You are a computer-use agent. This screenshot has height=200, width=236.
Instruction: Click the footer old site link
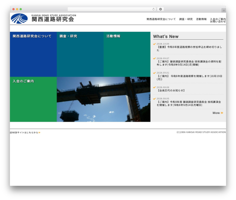[25, 132]
